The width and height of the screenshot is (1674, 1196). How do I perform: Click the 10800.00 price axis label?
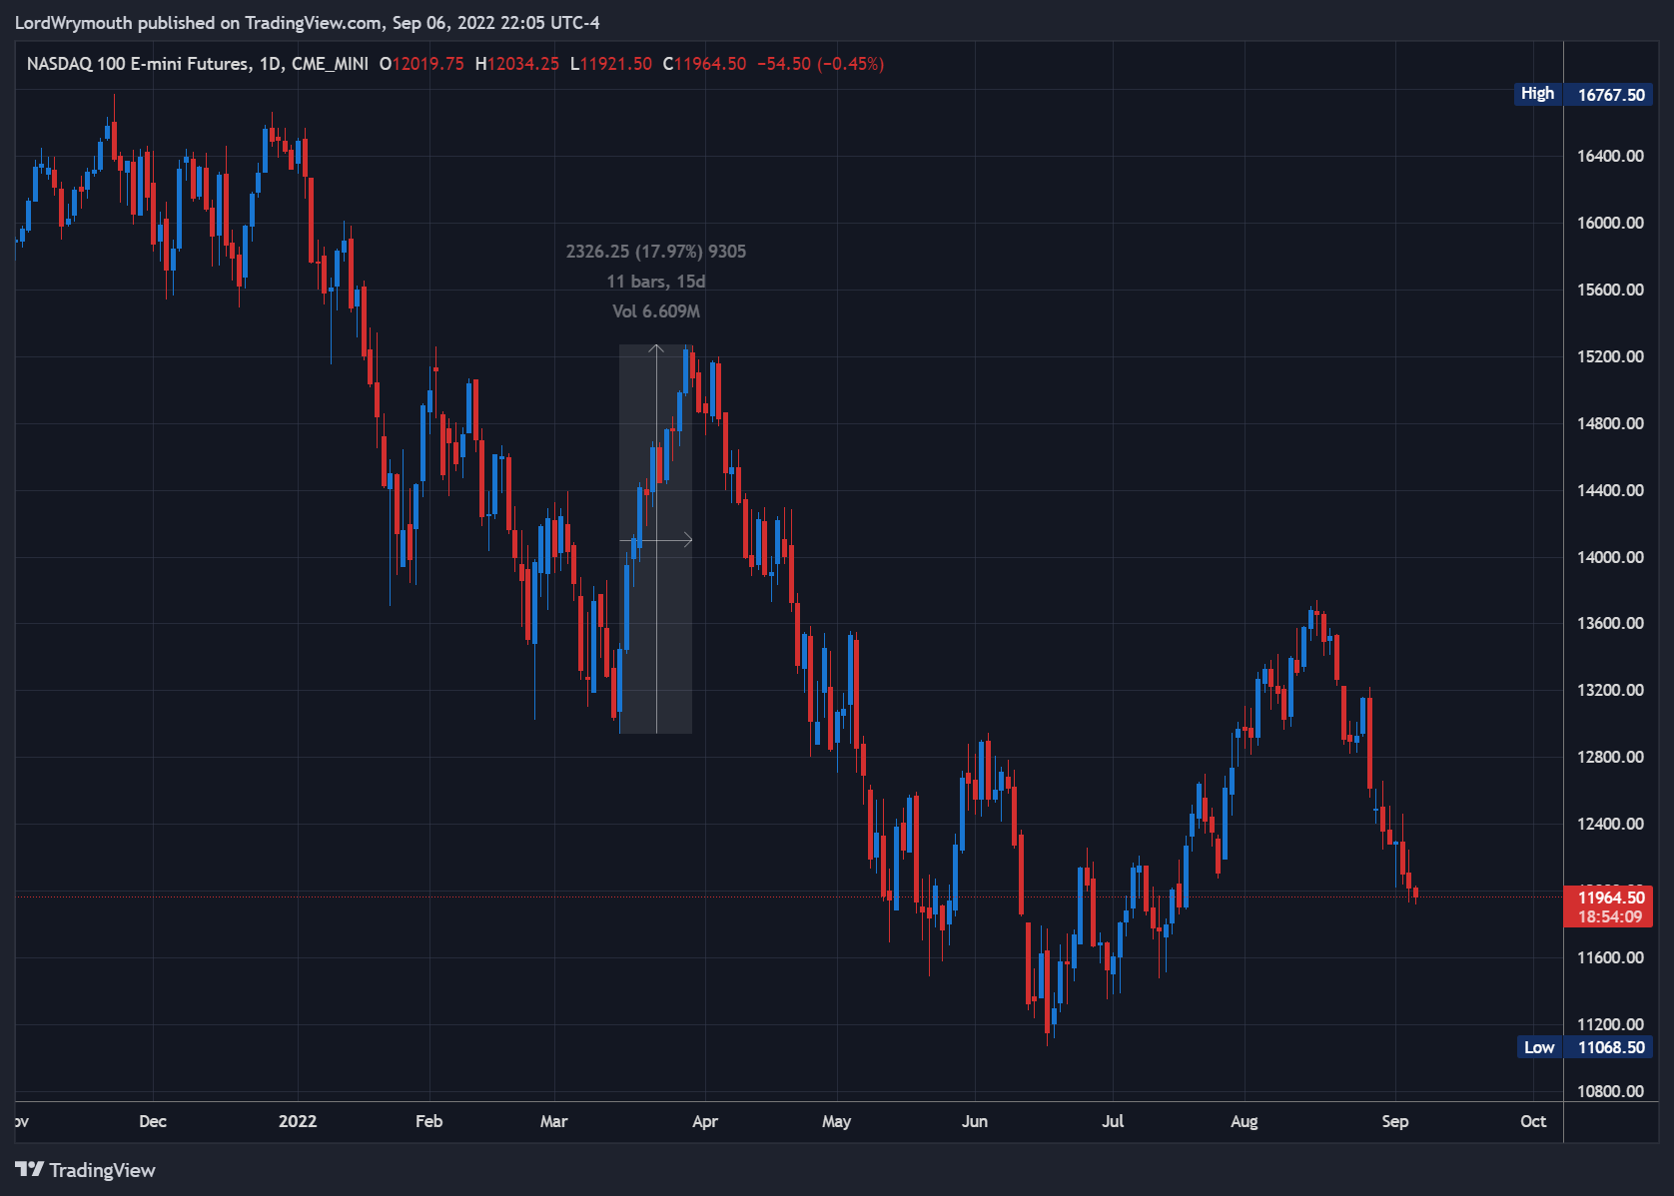click(1610, 1091)
